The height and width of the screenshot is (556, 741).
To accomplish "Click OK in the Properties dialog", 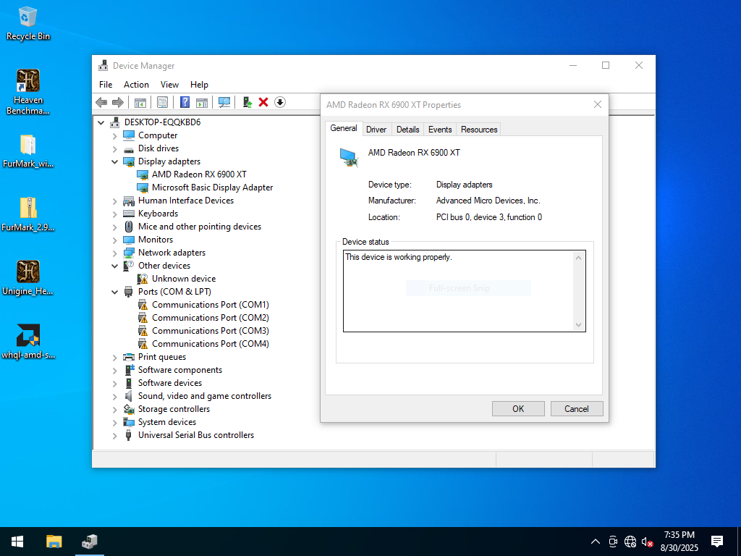I will pyautogui.click(x=518, y=408).
